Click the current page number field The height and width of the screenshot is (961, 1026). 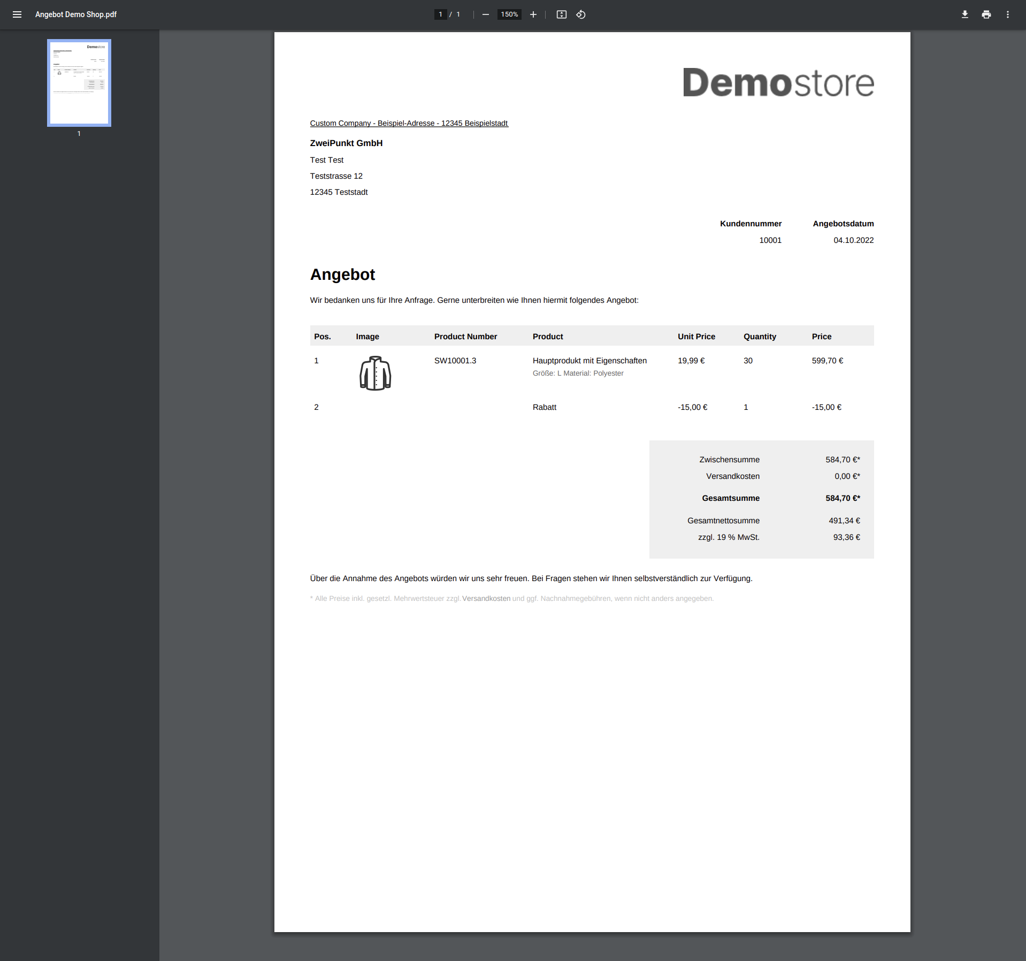click(x=440, y=14)
